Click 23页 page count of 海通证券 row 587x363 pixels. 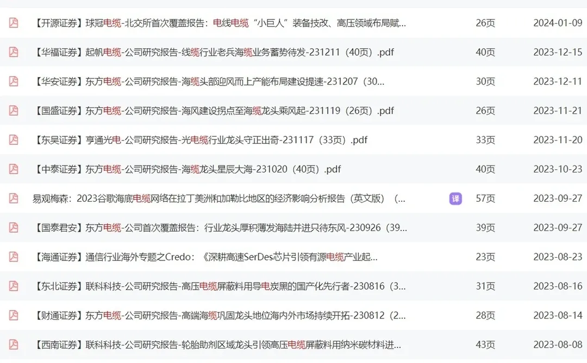[x=485, y=257]
